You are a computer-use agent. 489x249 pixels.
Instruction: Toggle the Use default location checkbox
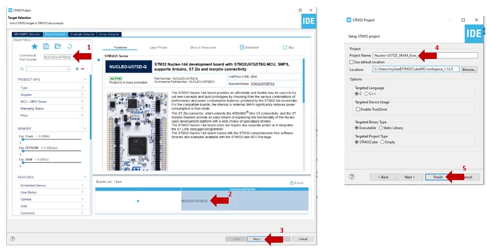coord(352,62)
